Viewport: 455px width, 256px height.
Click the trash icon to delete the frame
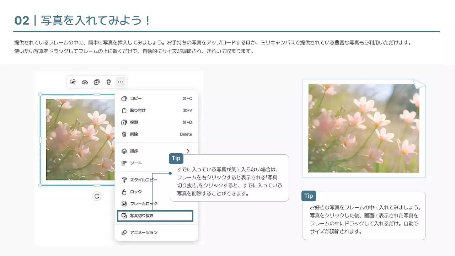(109, 82)
